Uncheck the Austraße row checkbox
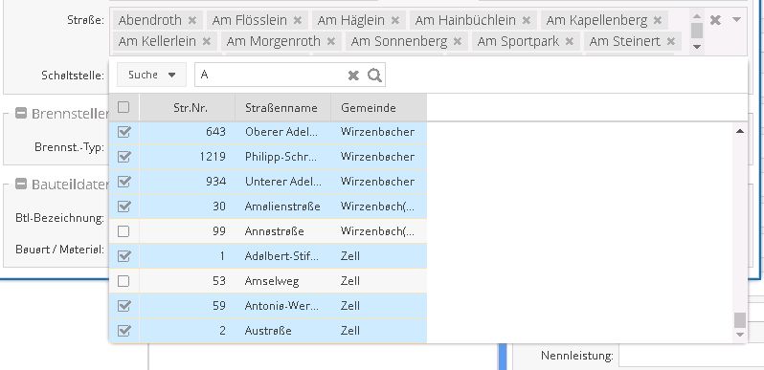764x370 pixels. 124,331
